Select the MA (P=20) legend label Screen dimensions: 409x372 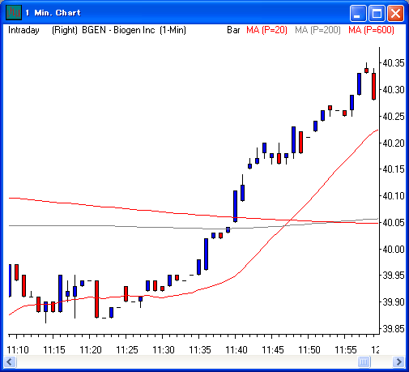(266, 30)
